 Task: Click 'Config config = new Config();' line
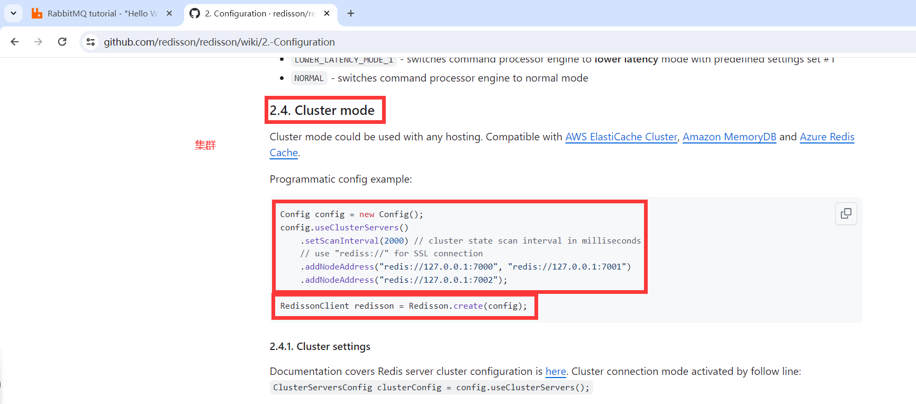352,214
